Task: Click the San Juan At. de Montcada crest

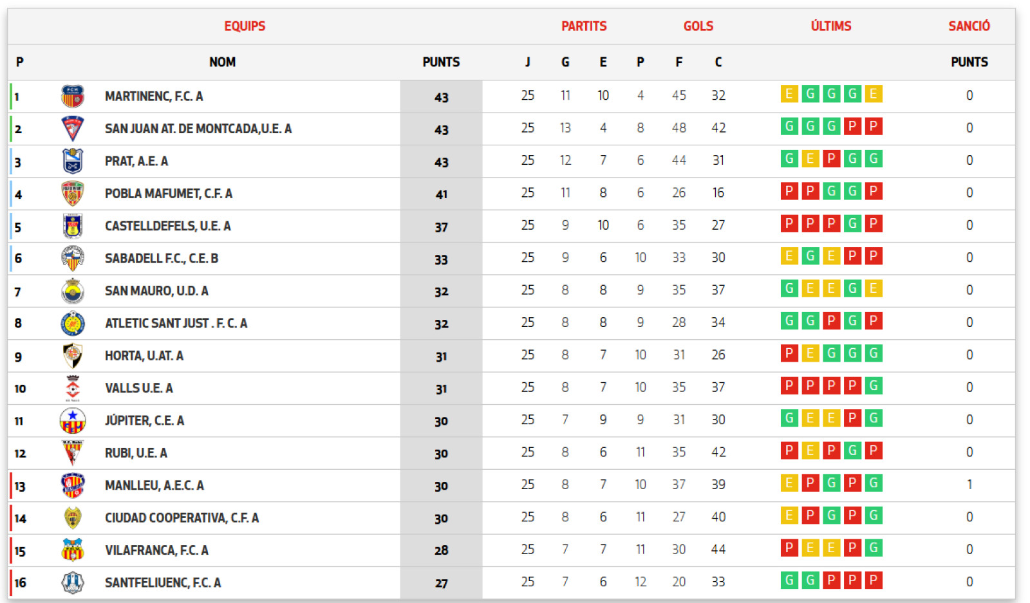Action: pos(73,129)
